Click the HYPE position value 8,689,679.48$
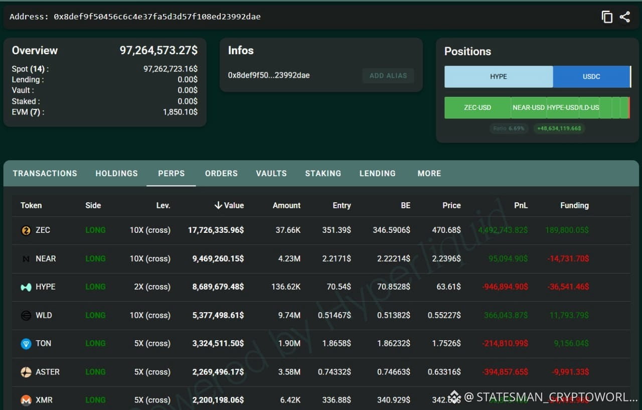 click(x=218, y=287)
